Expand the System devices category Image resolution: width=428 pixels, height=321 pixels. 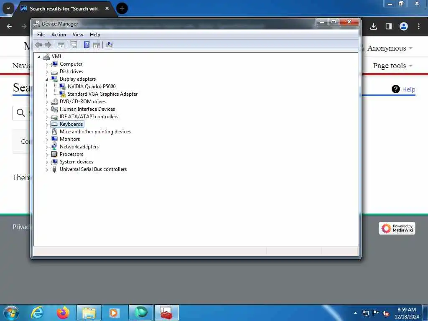click(47, 162)
